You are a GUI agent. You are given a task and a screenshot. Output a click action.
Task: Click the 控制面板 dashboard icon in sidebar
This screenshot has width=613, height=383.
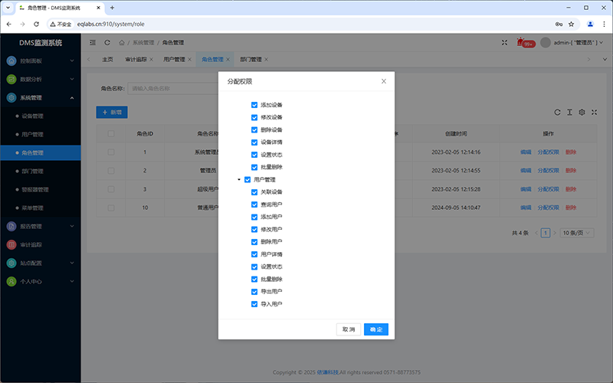pyautogui.click(x=11, y=60)
